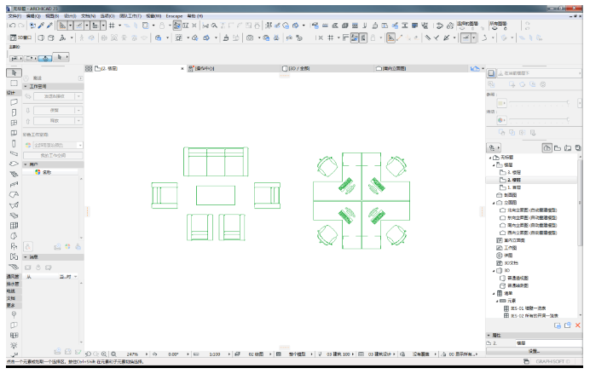Click the Redo arrow icon

click(21, 26)
